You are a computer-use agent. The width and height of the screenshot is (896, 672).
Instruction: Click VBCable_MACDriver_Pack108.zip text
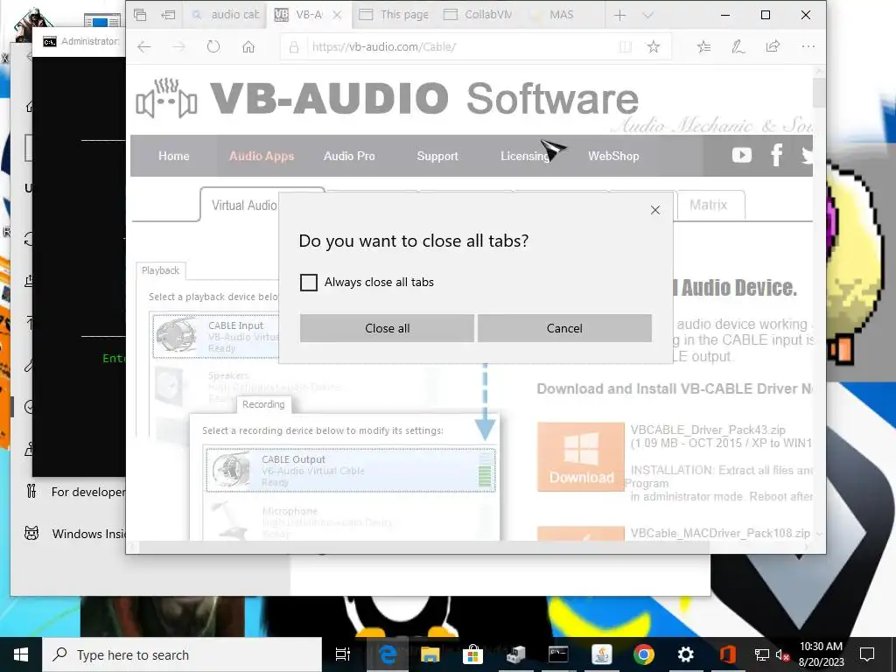[x=720, y=533]
